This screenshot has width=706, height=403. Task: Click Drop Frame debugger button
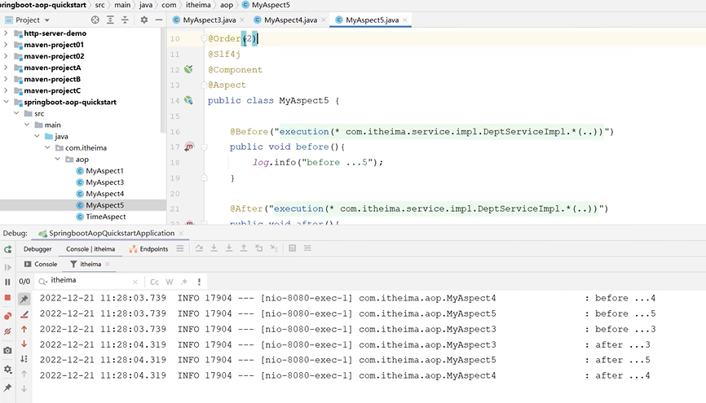(x=259, y=248)
